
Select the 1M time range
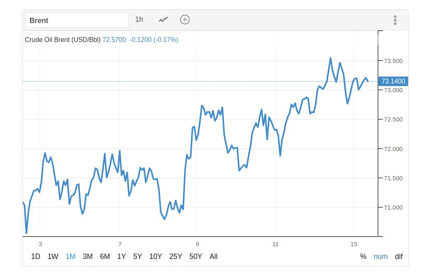click(x=70, y=256)
